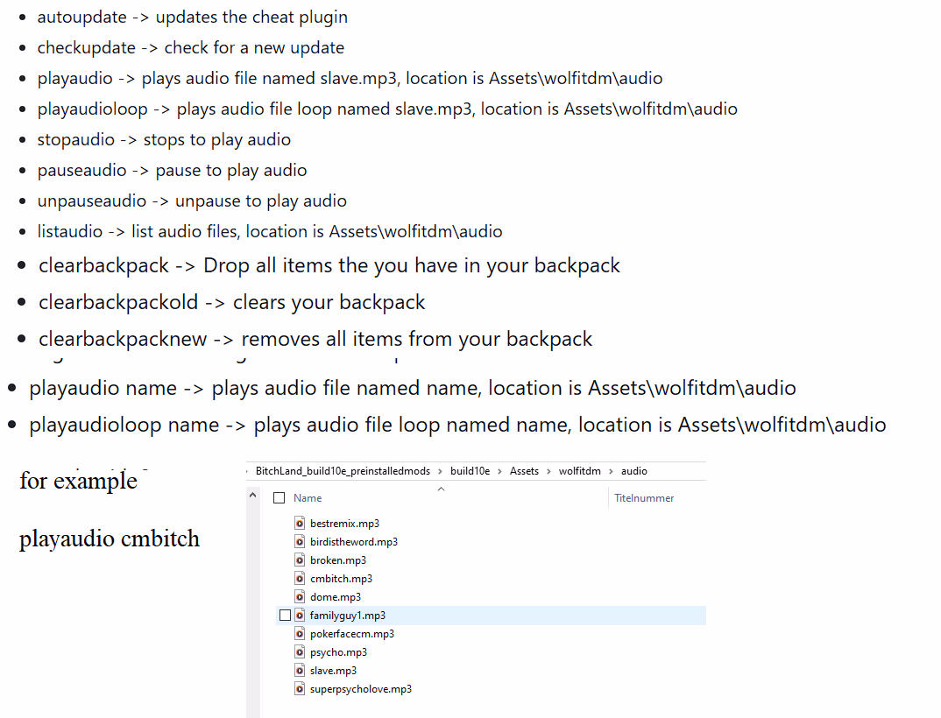Screen dimensions: 941x718
Task: Click the bestremix.mp3 file icon
Action: [300, 523]
